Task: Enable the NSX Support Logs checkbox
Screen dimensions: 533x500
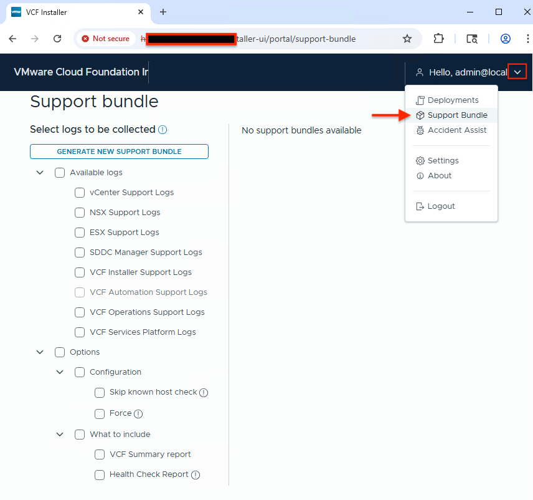Action: 80,213
